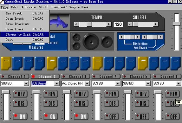Choose New Track from File menu
Image resolution: width=182 pixels, height=123 pixels.
click(x=25, y=13)
